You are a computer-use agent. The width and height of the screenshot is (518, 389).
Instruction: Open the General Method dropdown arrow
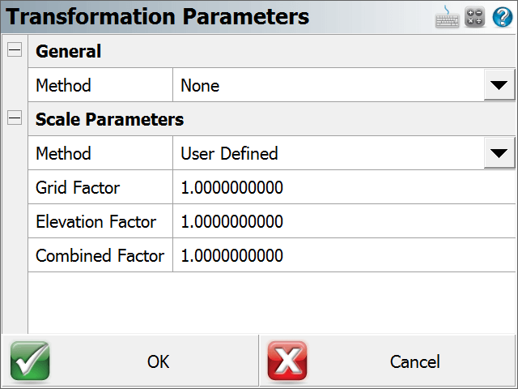pos(499,84)
